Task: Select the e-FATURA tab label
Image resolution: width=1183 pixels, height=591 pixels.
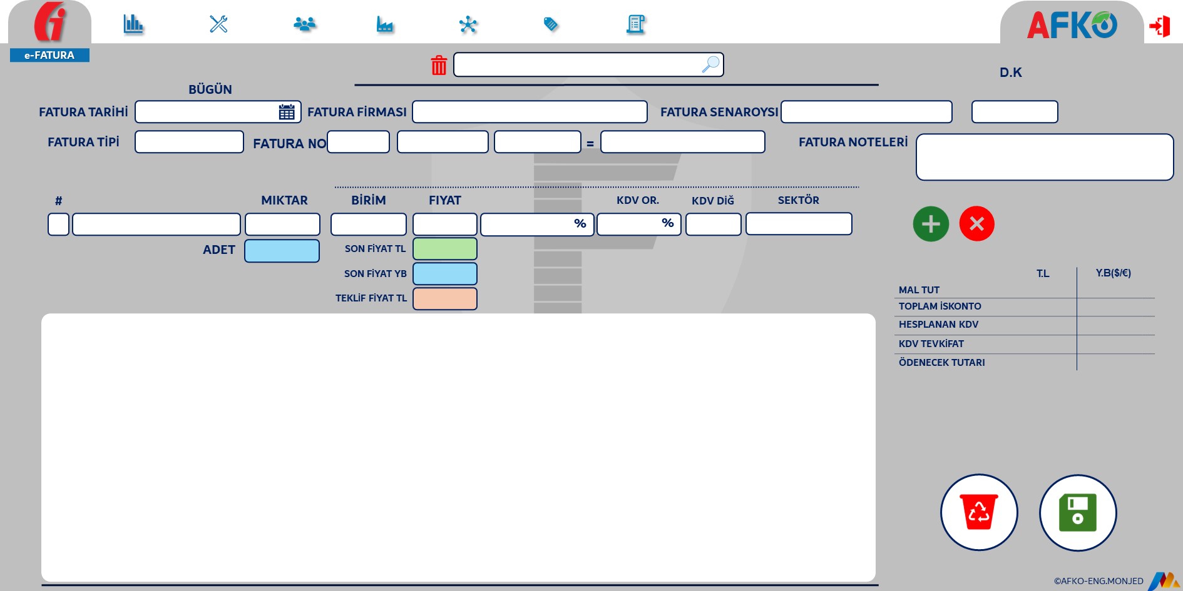Action: tap(49, 55)
